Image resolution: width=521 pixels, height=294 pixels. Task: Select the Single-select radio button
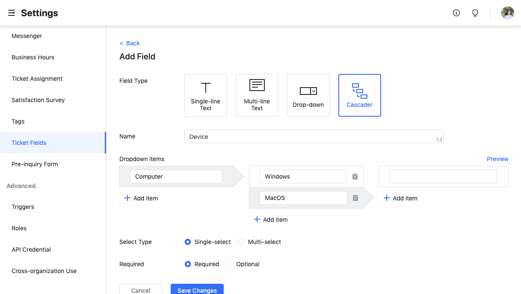click(187, 242)
